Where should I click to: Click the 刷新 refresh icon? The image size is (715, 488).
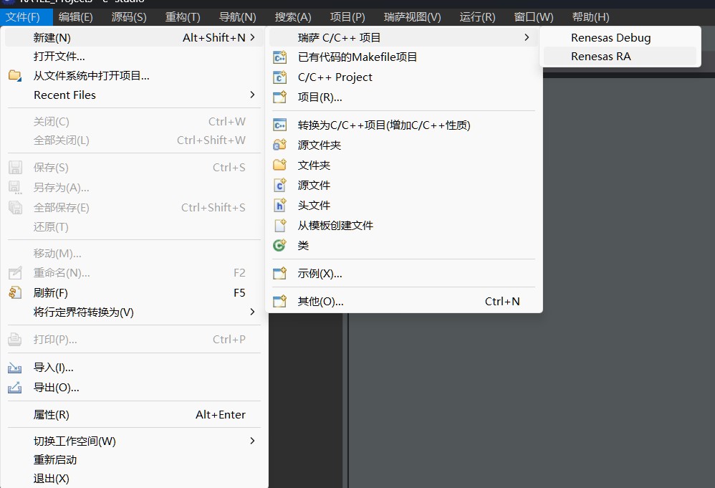(15, 292)
